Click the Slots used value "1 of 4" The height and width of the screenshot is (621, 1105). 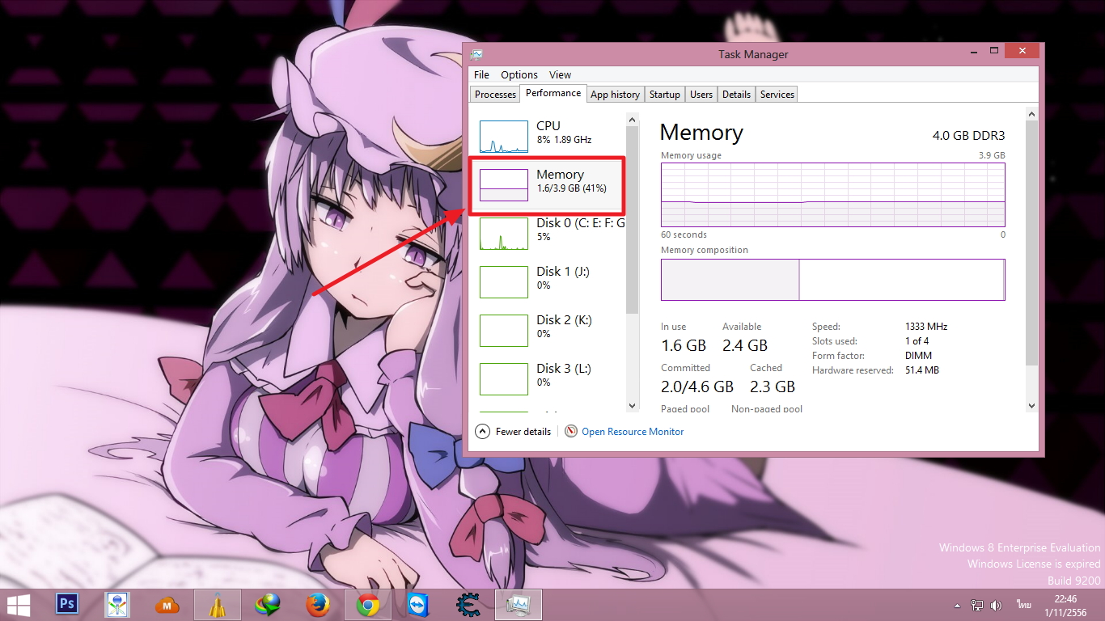pos(917,341)
